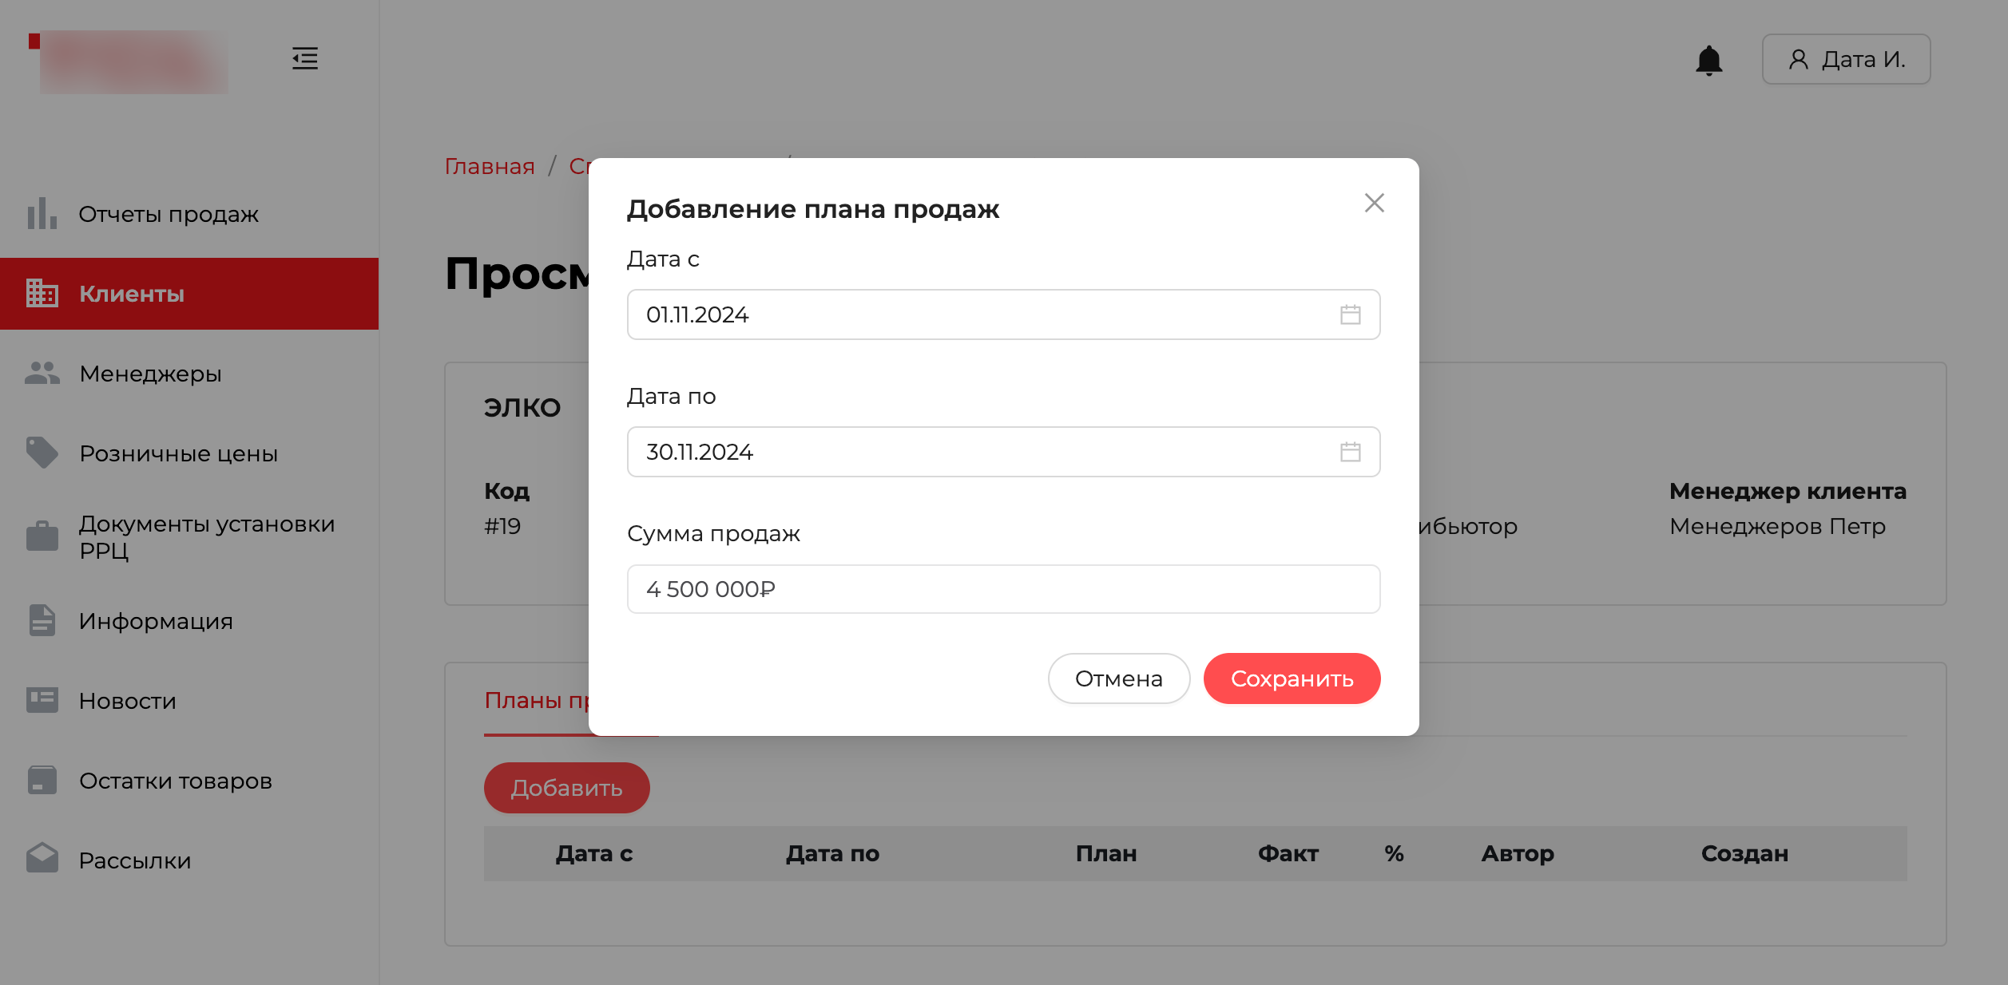Click the people icon for Менеджеры
The height and width of the screenshot is (985, 2008).
pyautogui.click(x=42, y=374)
